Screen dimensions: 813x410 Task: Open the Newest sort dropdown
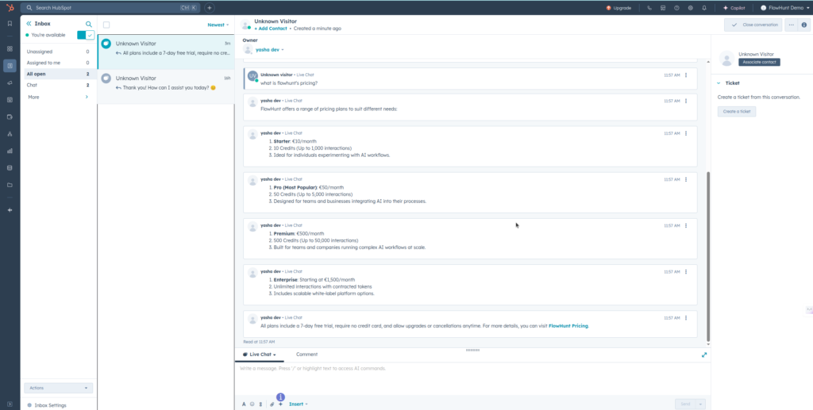[x=218, y=25]
